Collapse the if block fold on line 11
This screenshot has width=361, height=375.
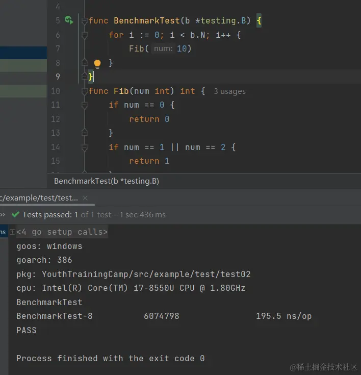coord(84,105)
